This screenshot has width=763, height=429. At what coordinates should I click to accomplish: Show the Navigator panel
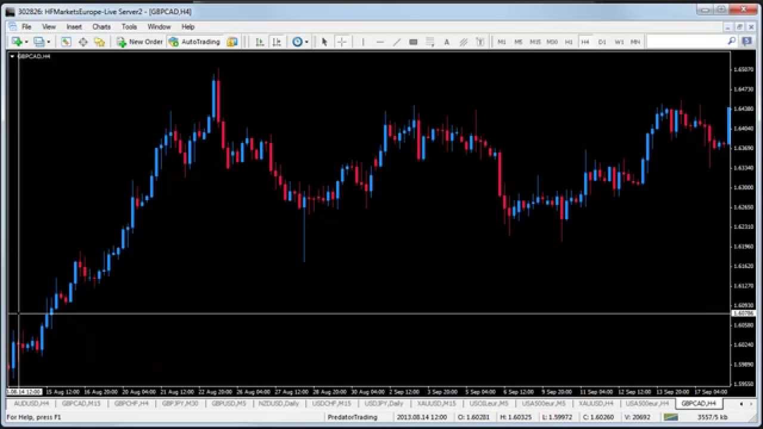100,42
